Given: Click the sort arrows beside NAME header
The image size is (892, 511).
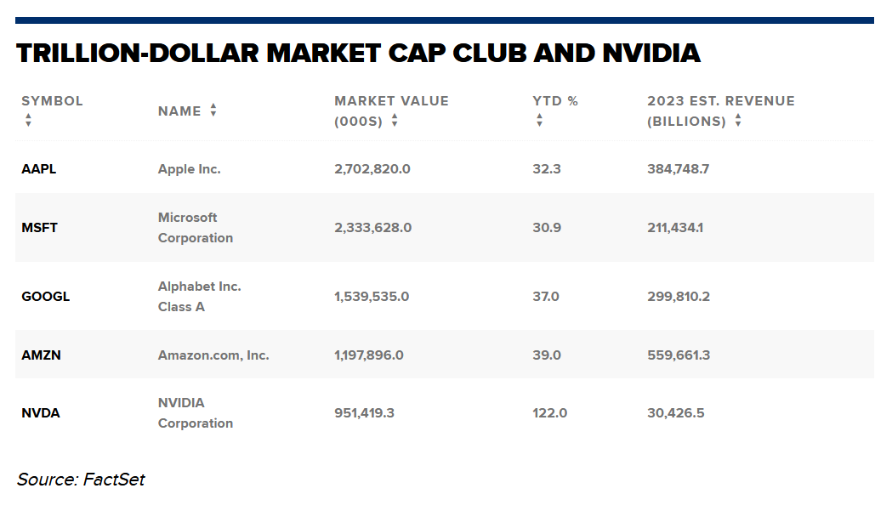Looking at the screenshot, I should [213, 111].
